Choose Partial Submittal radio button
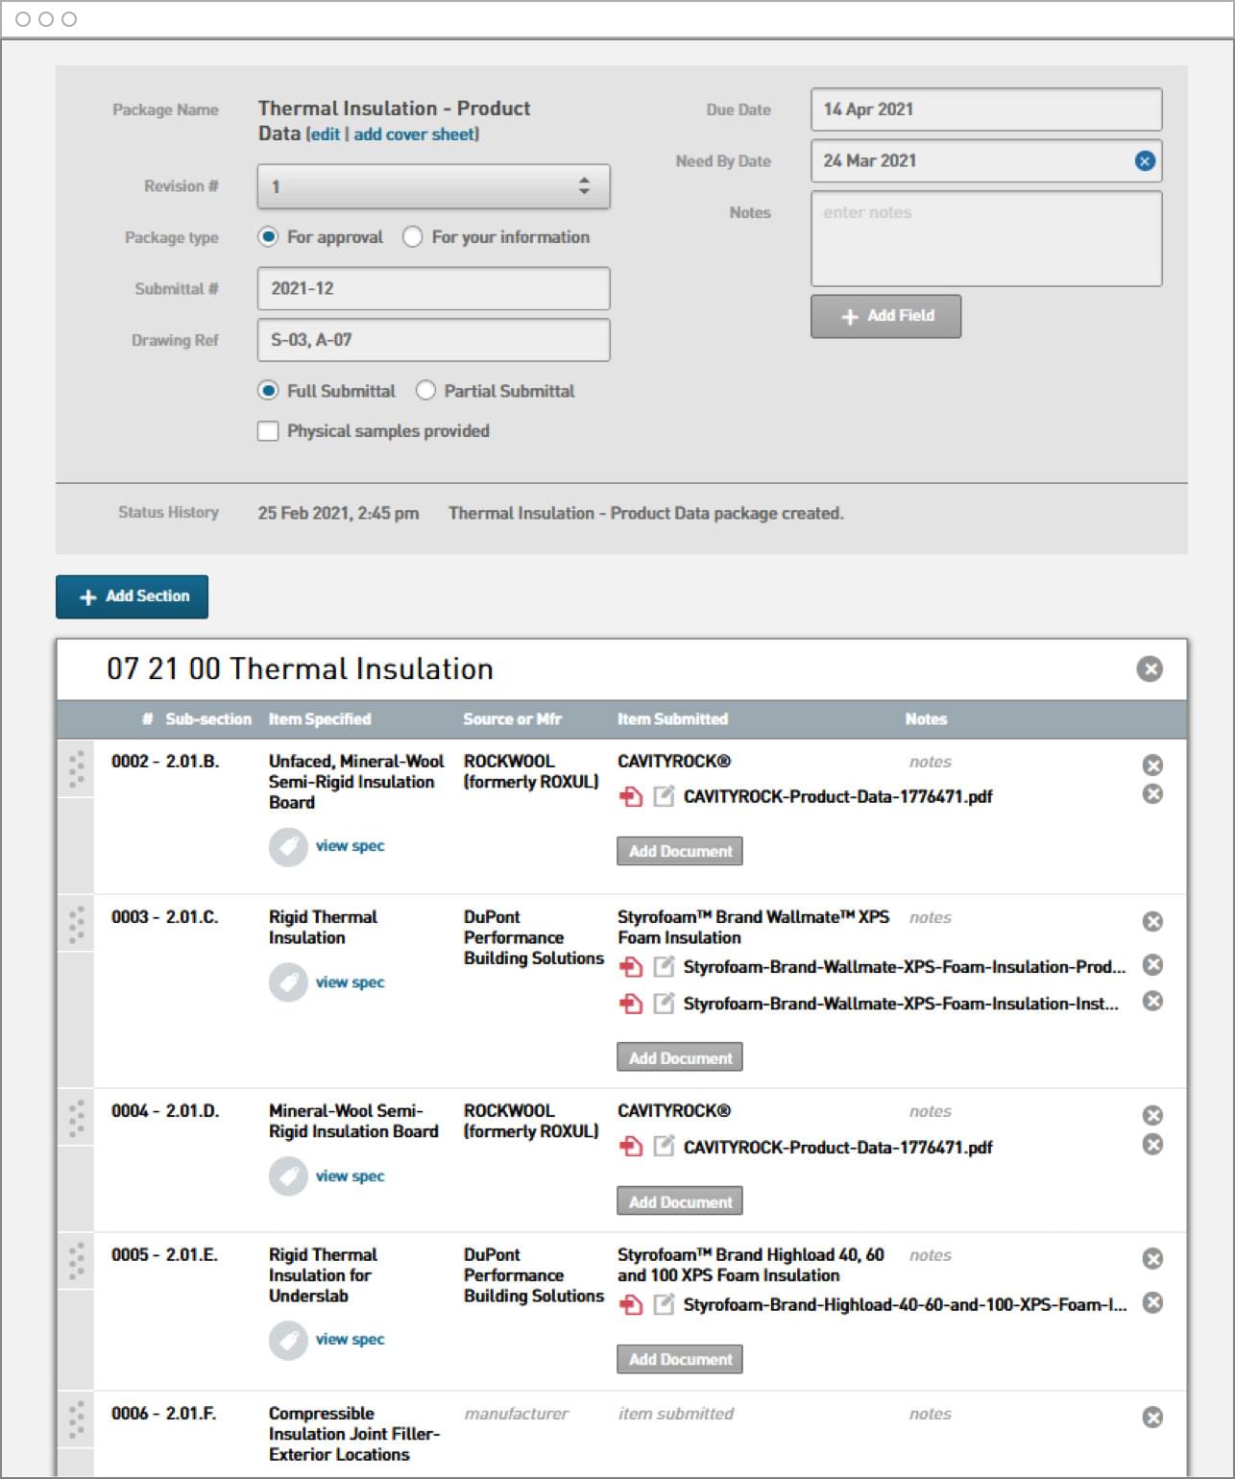 [425, 391]
